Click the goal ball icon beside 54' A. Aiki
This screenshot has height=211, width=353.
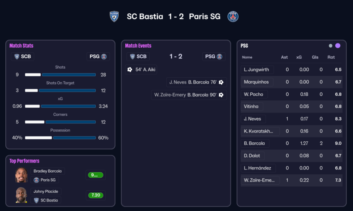click(130, 70)
